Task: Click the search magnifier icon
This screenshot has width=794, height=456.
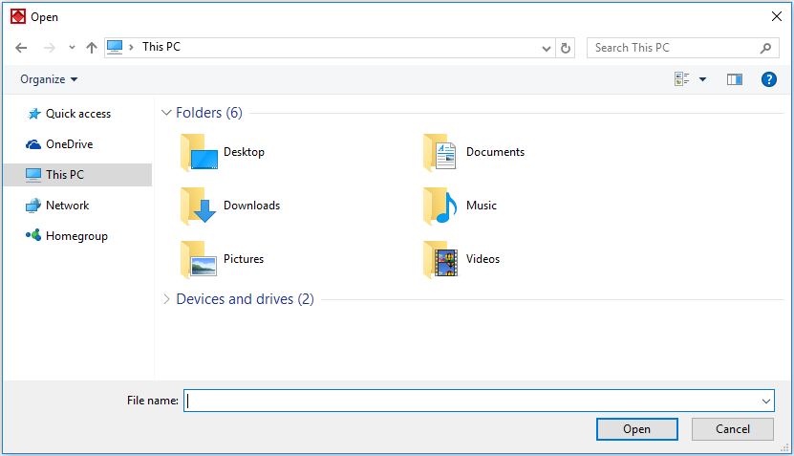Action: pos(765,48)
